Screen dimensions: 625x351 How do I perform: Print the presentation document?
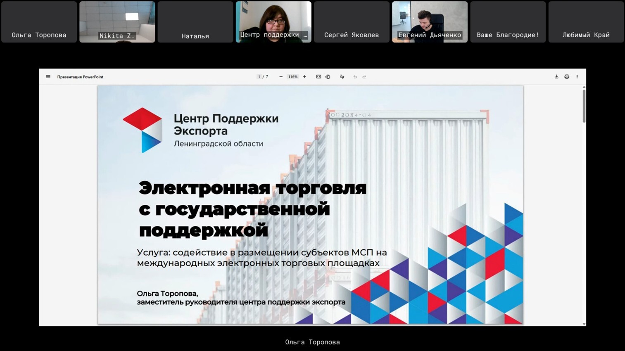point(567,77)
